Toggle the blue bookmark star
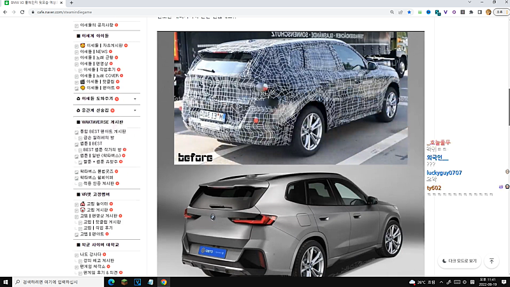This screenshot has height=287, width=510. [409, 12]
